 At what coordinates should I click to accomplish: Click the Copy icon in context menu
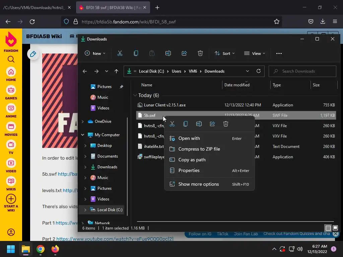tap(186, 124)
